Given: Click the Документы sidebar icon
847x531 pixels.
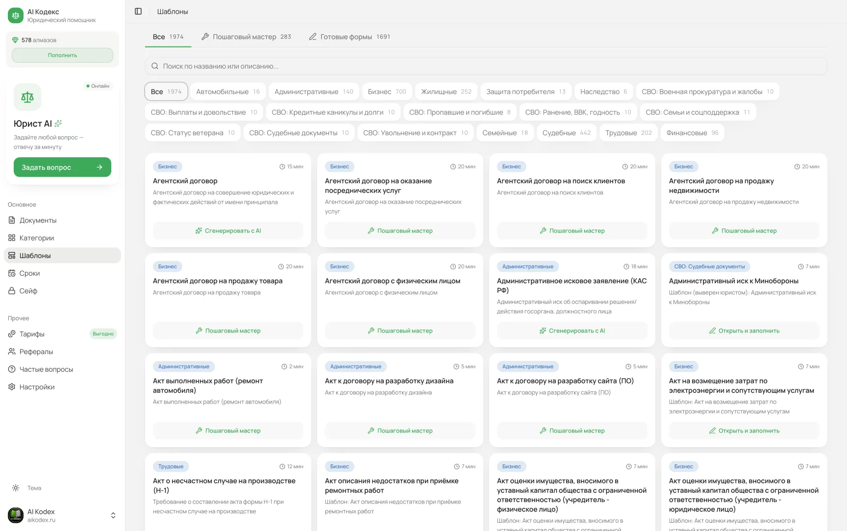Looking at the screenshot, I should coord(12,220).
